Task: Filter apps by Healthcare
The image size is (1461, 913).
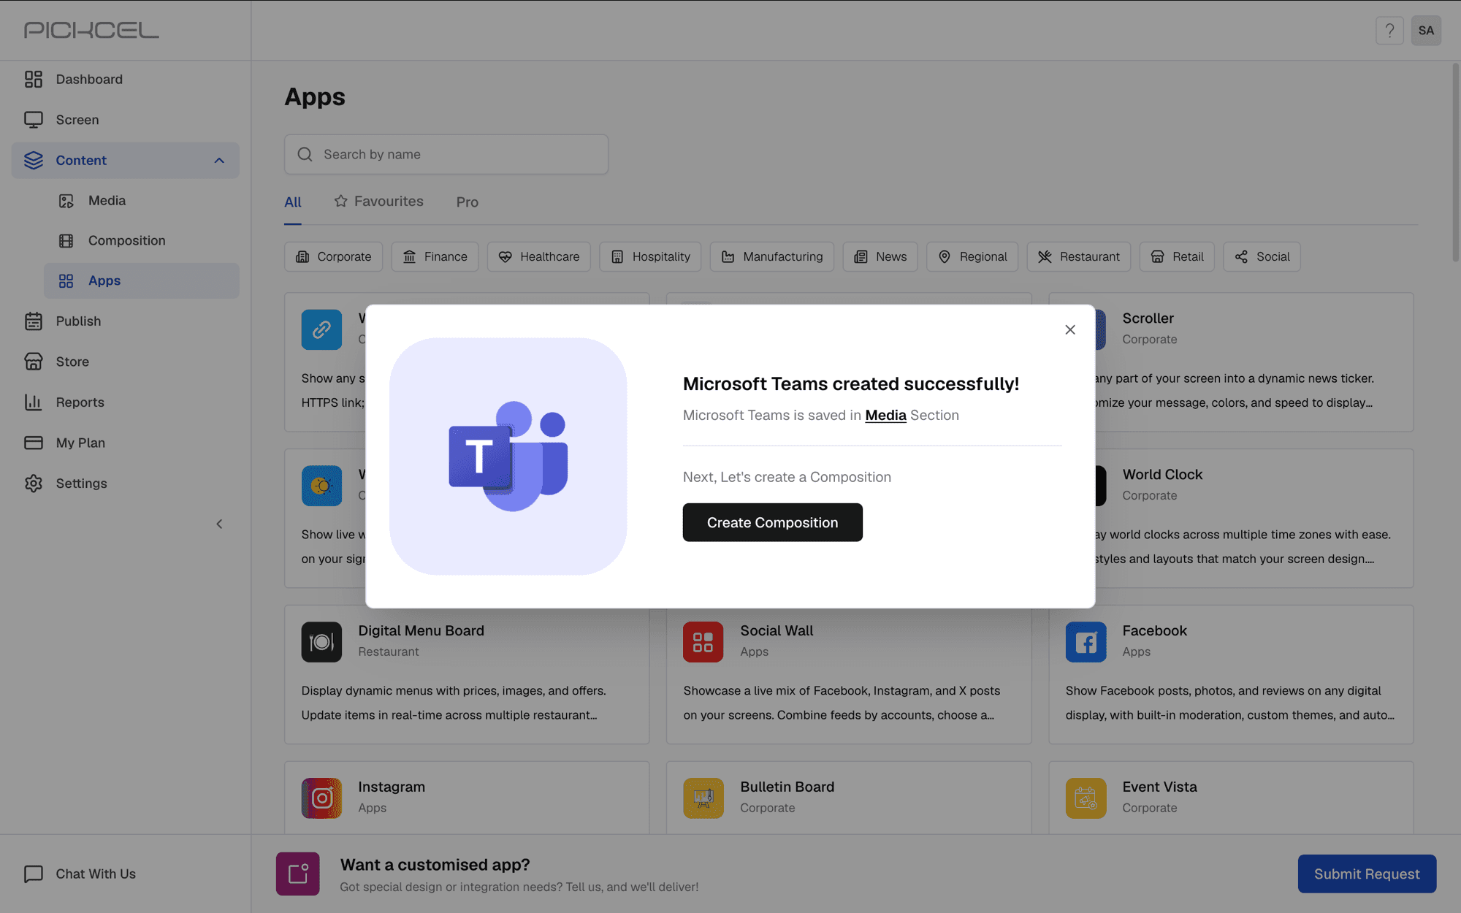Action: point(538,256)
